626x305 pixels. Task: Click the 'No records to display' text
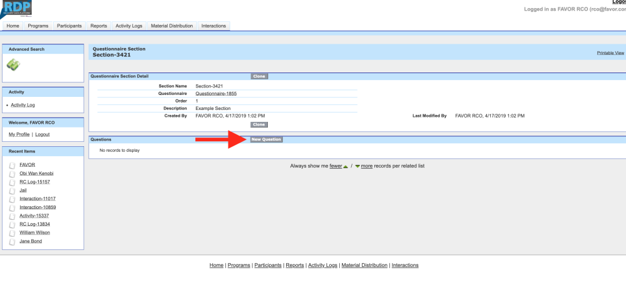pyautogui.click(x=120, y=151)
